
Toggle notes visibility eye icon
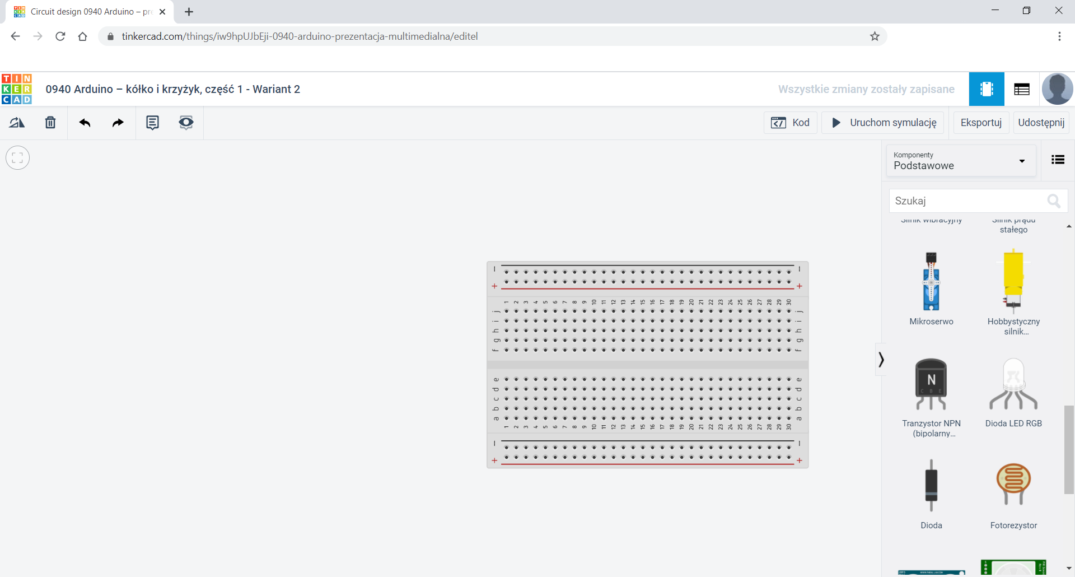coord(186,123)
